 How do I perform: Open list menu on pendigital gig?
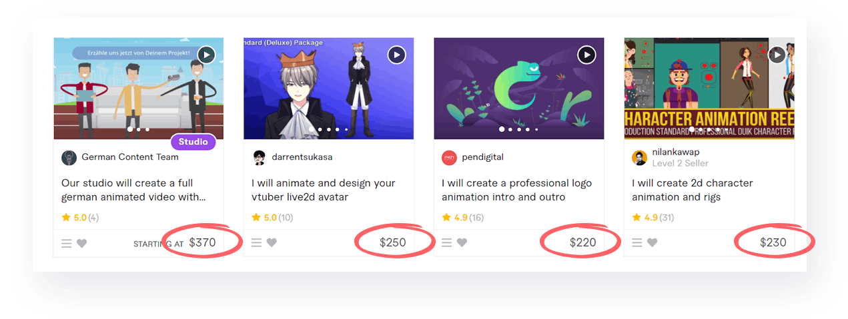[447, 243]
